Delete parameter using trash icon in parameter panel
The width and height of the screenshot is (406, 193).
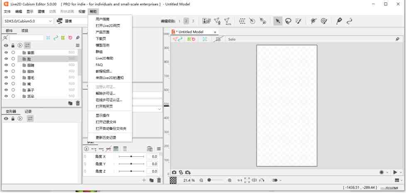[159, 180]
